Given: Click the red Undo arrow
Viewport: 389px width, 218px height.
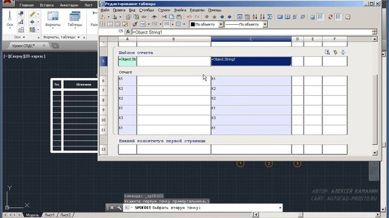Looking at the screenshot, I should click(x=189, y=17).
